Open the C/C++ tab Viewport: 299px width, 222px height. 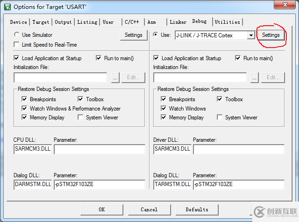(x=133, y=22)
